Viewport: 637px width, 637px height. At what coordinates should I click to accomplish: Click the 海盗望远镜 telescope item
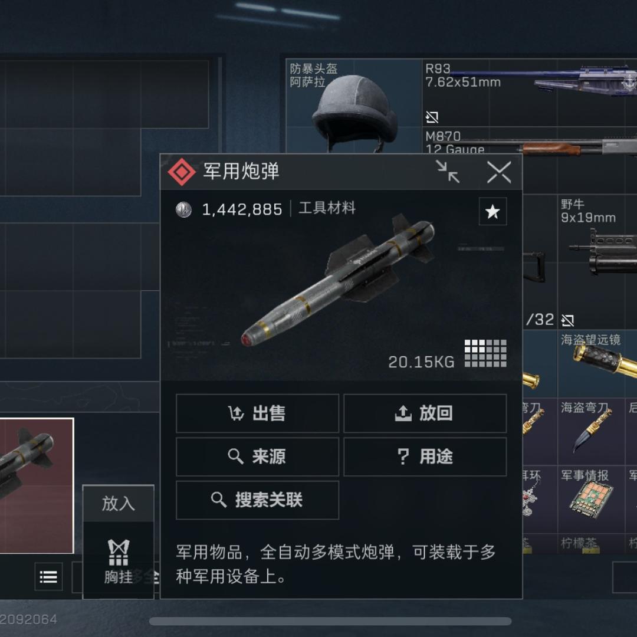(x=597, y=363)
